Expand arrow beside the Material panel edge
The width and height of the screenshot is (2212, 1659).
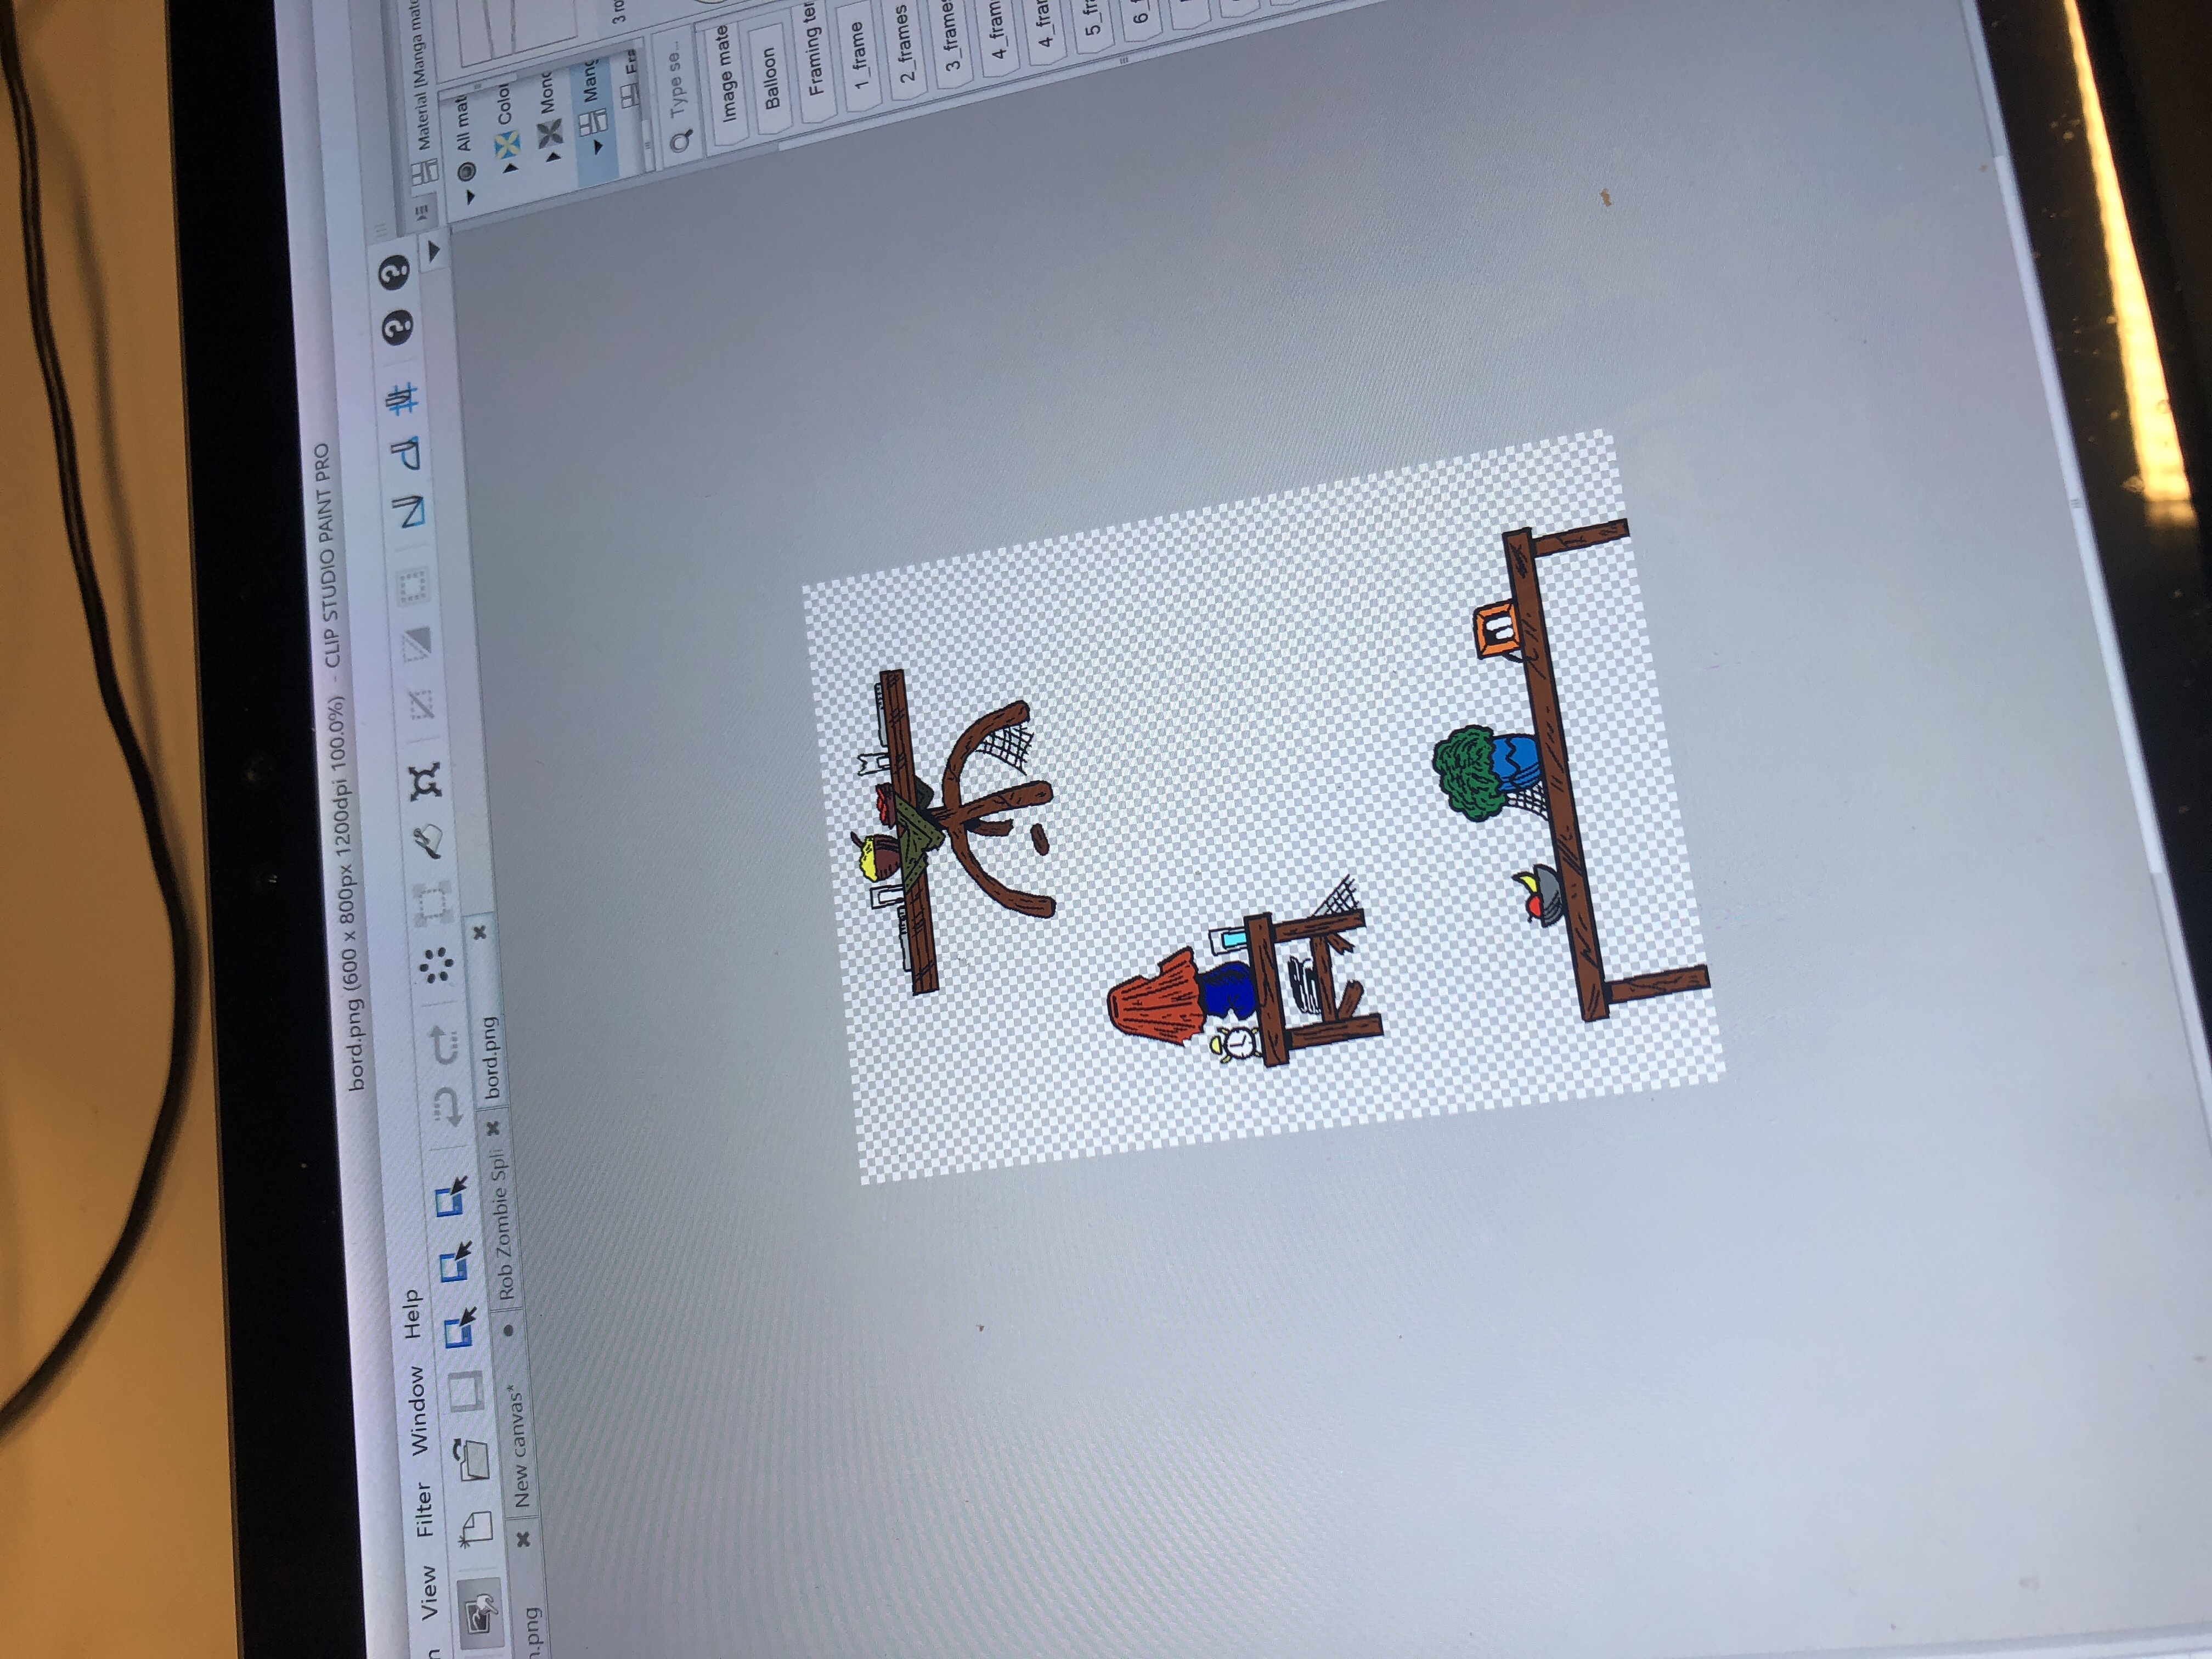[x=434, y=251]
